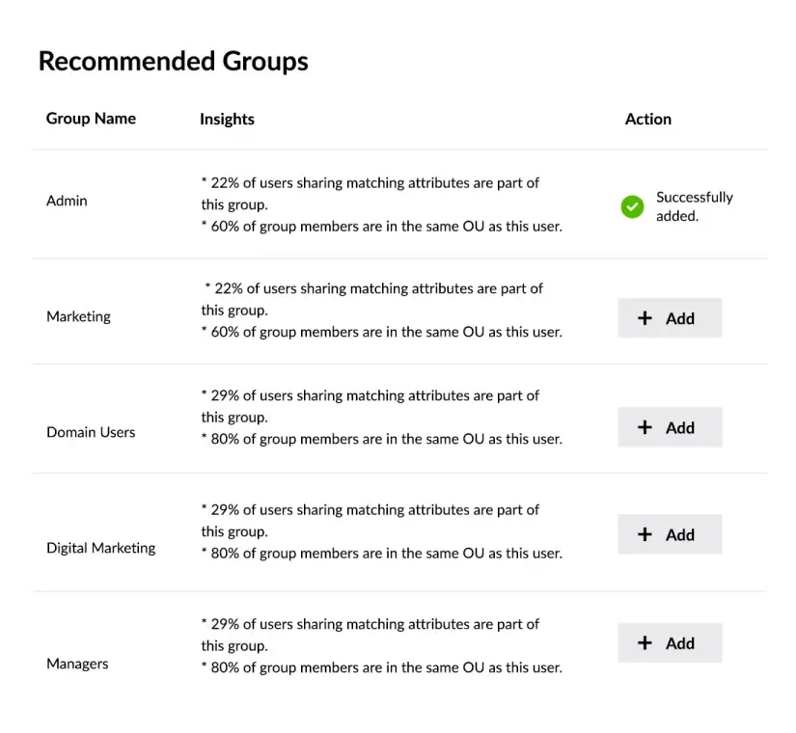Click Admin's insights percentage text
Viewport: 796px width, 733px height.
(x=371, y=182)
